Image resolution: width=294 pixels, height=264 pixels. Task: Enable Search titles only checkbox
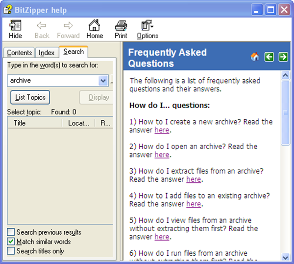pyautogui.click(x=11, y=251)
